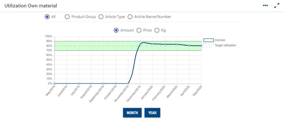Click the Utilization Own material title
283x125 pixels.
point(31,6)
